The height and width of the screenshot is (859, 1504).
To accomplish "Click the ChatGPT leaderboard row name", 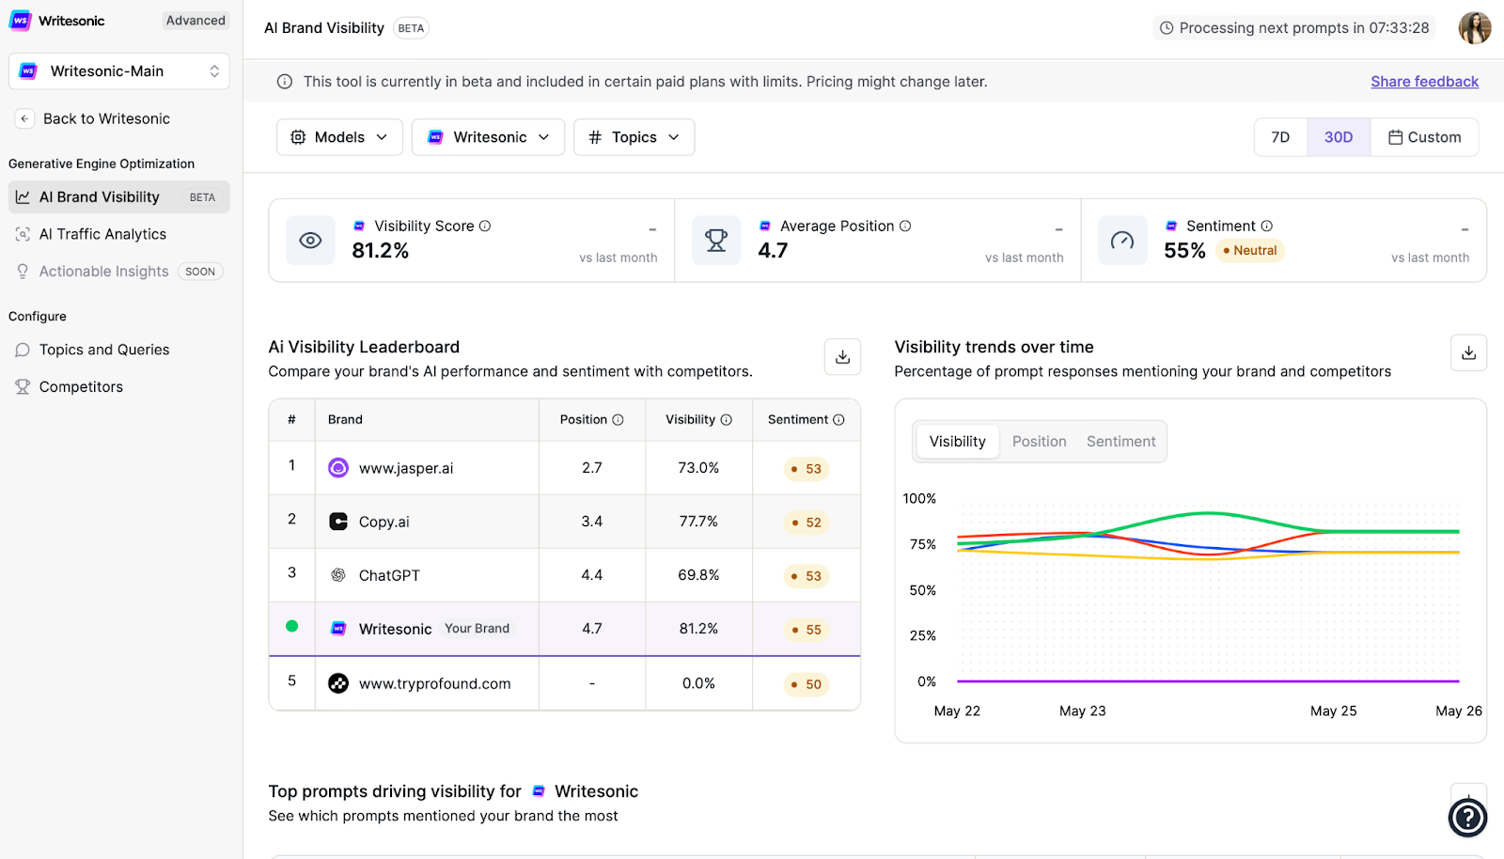I will [389, 575].
